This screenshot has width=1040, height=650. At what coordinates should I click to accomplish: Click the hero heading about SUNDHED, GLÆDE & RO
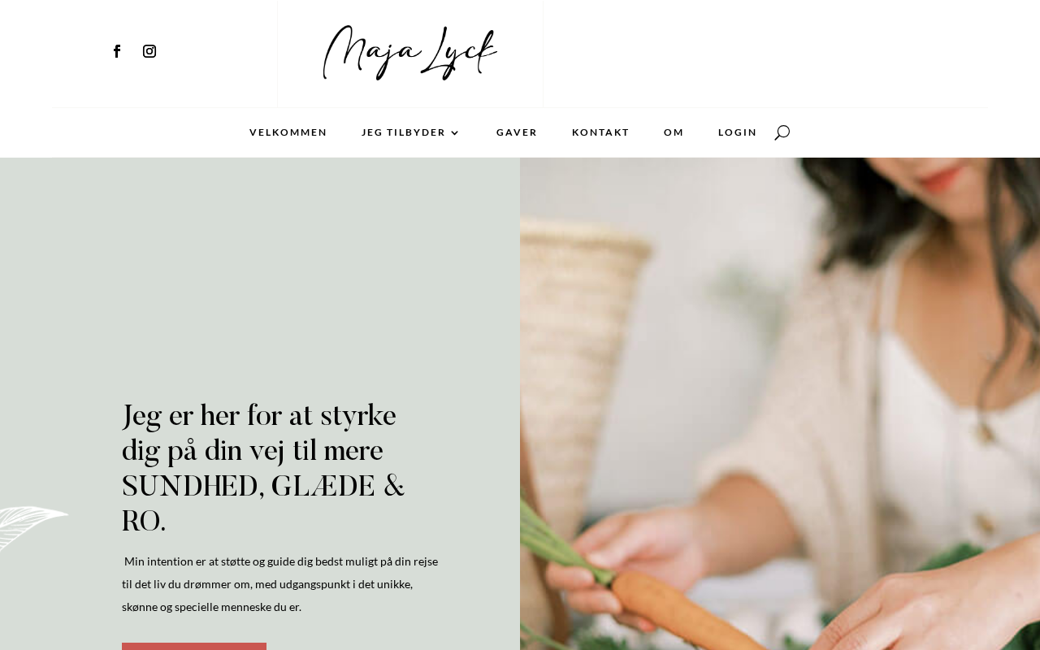coord(263,469)
